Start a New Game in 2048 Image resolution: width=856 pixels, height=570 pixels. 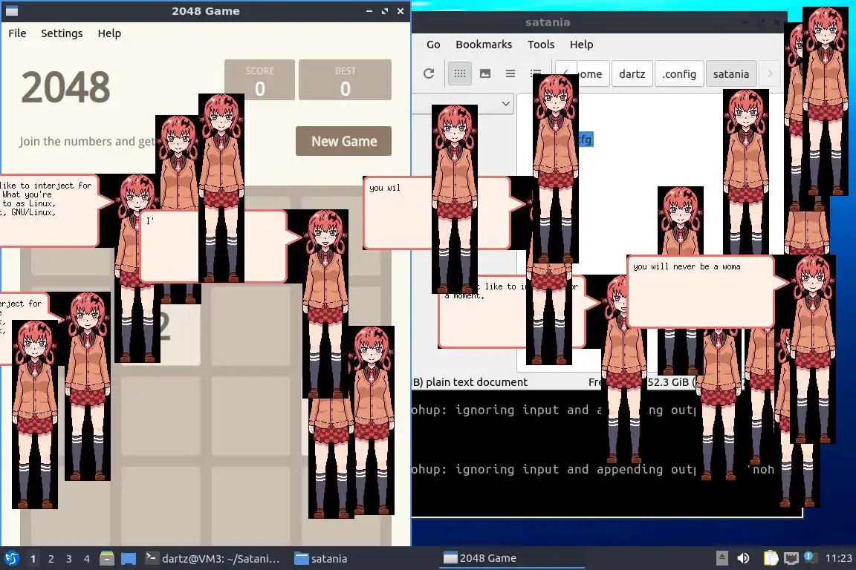[344, 141]
